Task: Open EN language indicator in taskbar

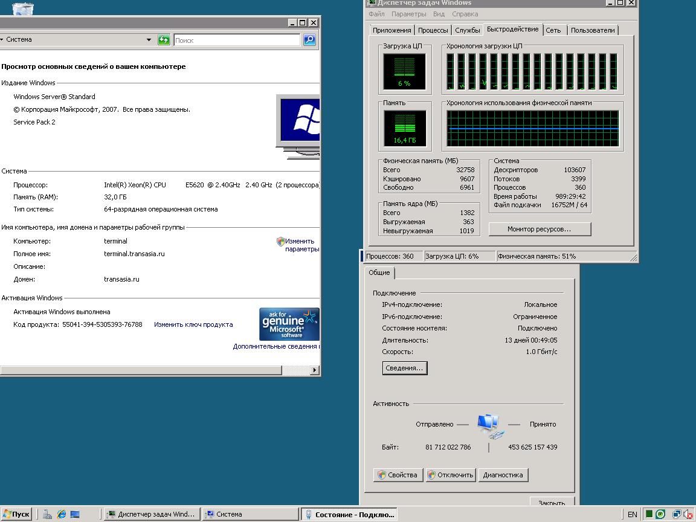Action: (632, 514)
